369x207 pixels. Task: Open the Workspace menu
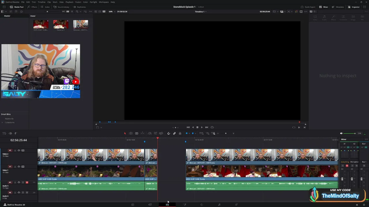(x=104, y=2)
